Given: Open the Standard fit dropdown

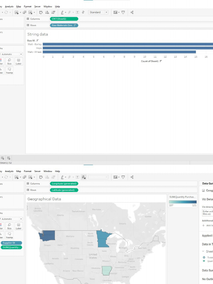Looking at the screenshot, I should coord(98,12).
